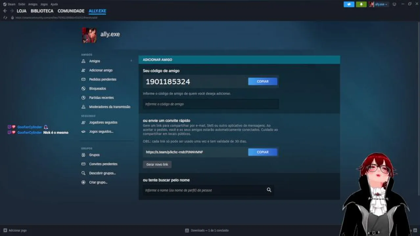Open Moderadores da transmissão
420x236 pixels.
point(109,107)
